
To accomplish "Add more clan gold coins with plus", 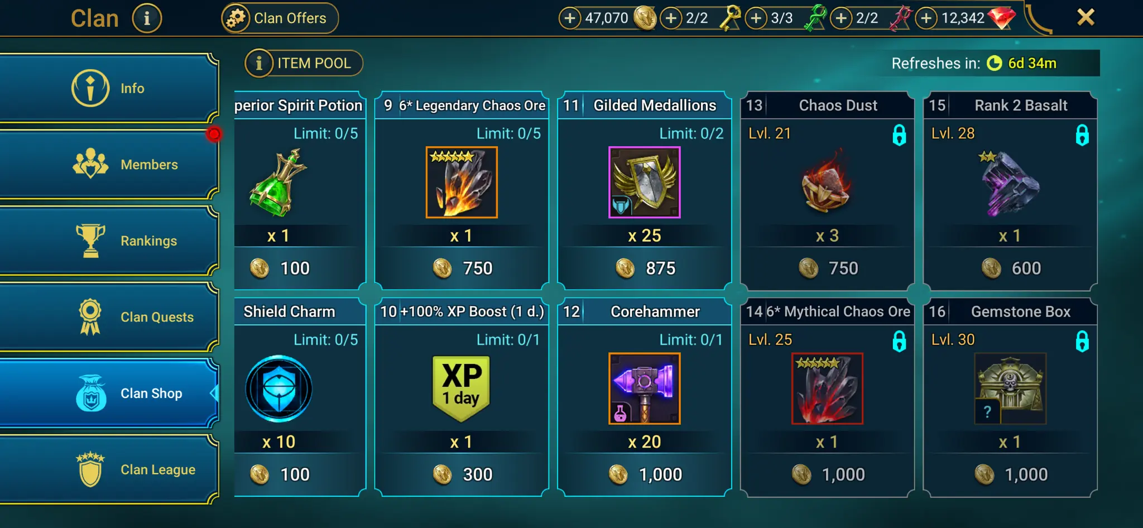I will pos(569,18).
